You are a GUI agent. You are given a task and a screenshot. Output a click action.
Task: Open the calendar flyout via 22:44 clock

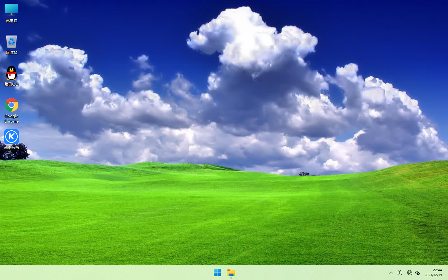[x=437, y=270]
